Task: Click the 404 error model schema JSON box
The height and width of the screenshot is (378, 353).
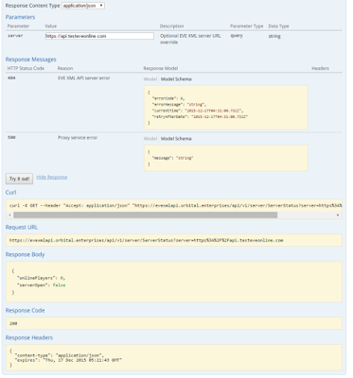Action: tap(225, 108)
